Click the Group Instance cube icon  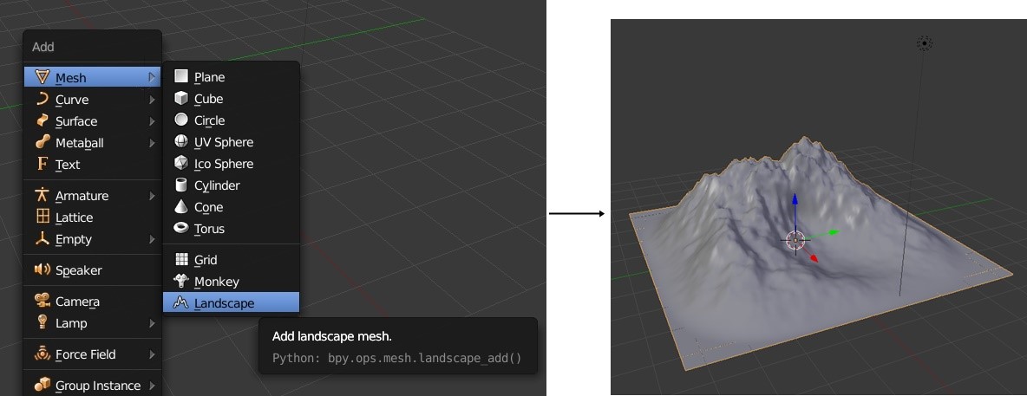(43, 384)
